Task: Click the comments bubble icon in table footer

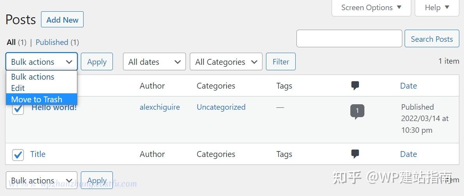Action: coord(355,154)
